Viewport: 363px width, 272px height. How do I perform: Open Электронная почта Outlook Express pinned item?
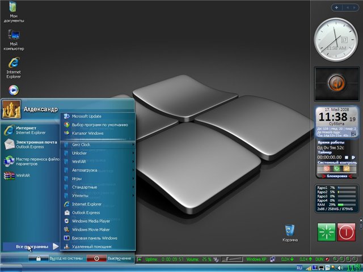(x=31, y=144)
